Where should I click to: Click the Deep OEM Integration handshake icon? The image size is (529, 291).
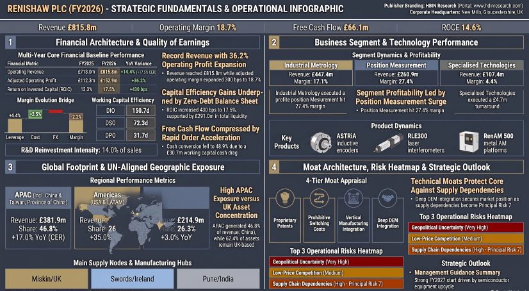point(387,198)
